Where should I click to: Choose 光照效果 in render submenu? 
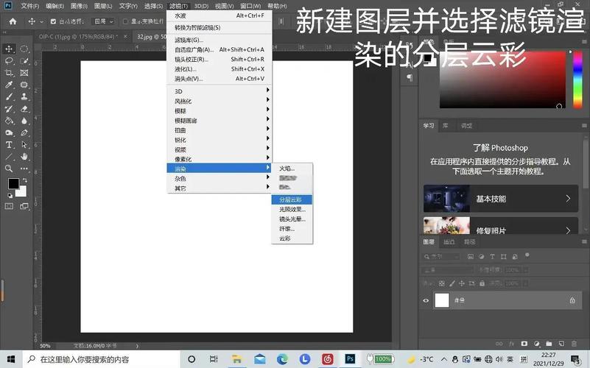click(292, 209)
